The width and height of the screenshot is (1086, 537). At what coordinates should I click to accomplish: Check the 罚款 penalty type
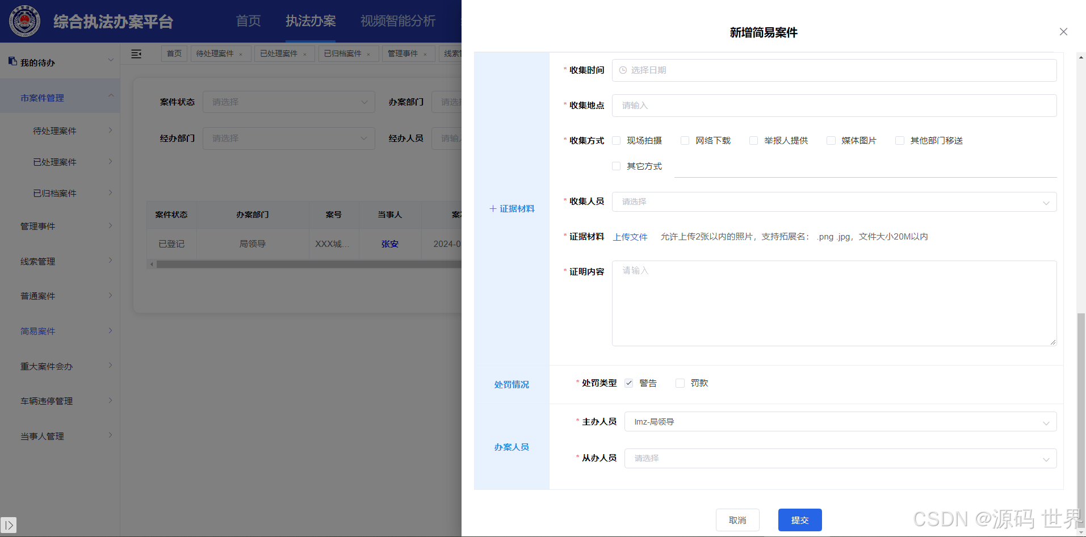pos(680,383)
